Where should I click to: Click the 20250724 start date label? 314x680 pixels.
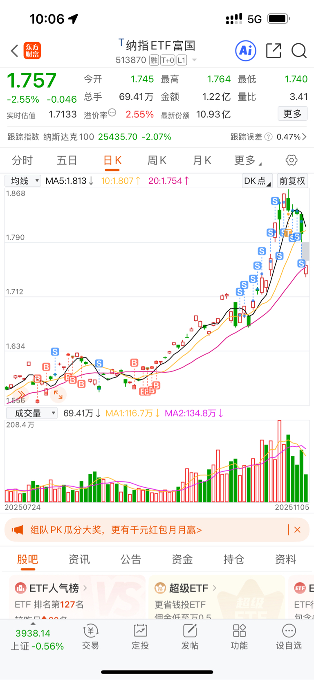(x=22, y=507)
